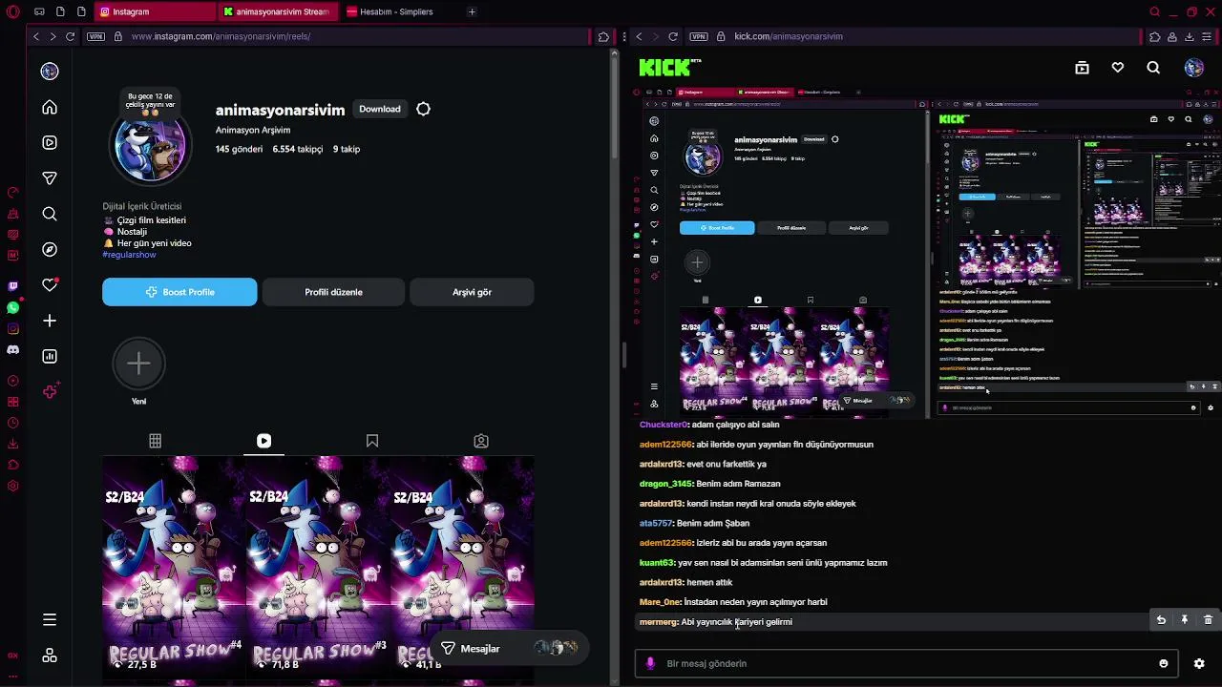The height and width of the screenshot is (687, 1222).
Task: Reload the Instagram page
Action: click(70, 36)
